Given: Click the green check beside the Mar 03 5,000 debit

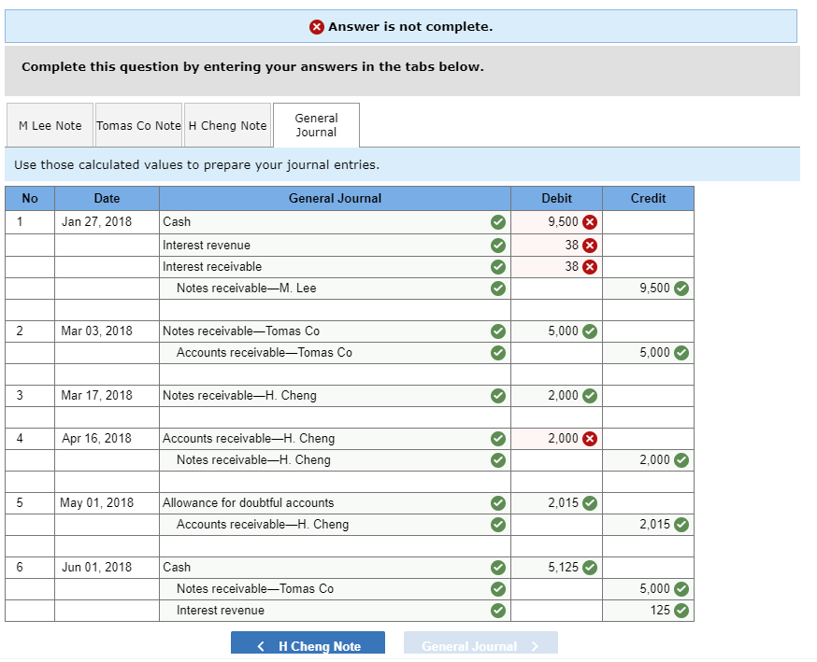Looking at the screenshot, I should coord(590,331).
